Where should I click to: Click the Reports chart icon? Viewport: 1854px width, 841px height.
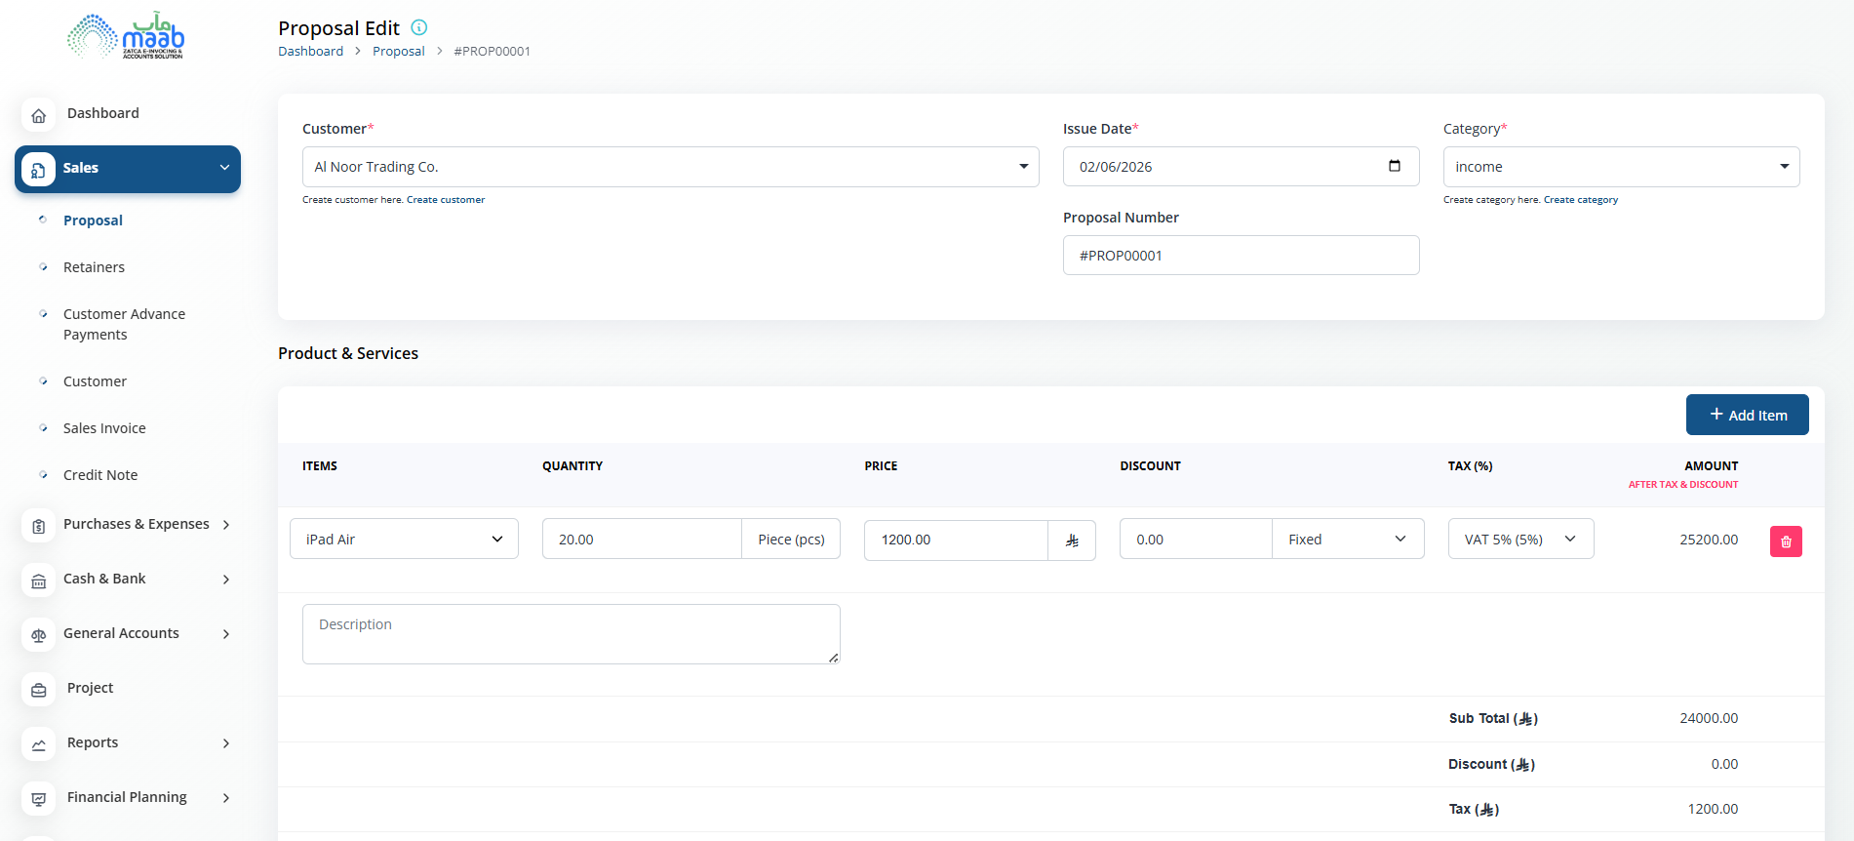click(x=39, y=744)
